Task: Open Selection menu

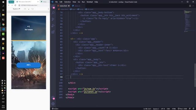Action: coord(67,2)
